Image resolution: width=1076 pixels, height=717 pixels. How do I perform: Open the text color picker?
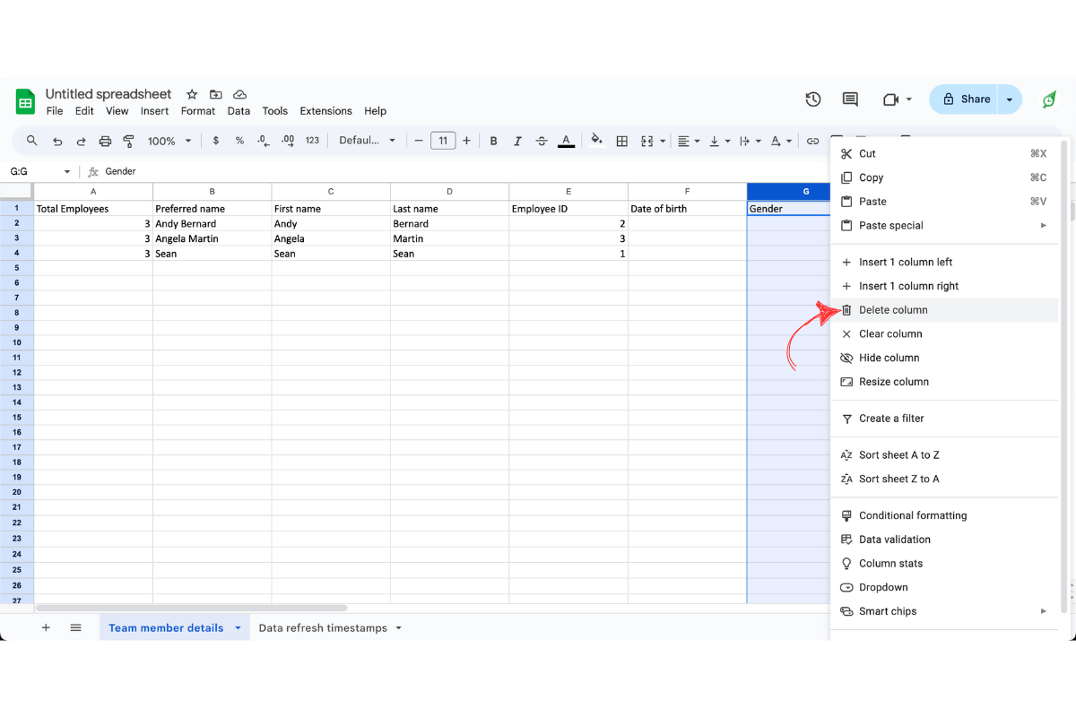pyautogui.click(x=566, y=141)
